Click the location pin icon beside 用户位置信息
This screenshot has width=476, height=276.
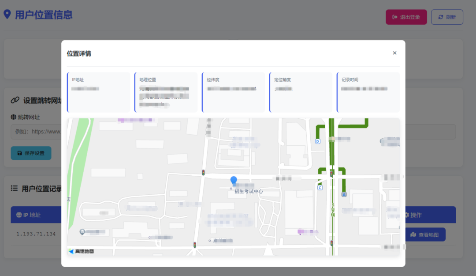(x=7, y=15)
